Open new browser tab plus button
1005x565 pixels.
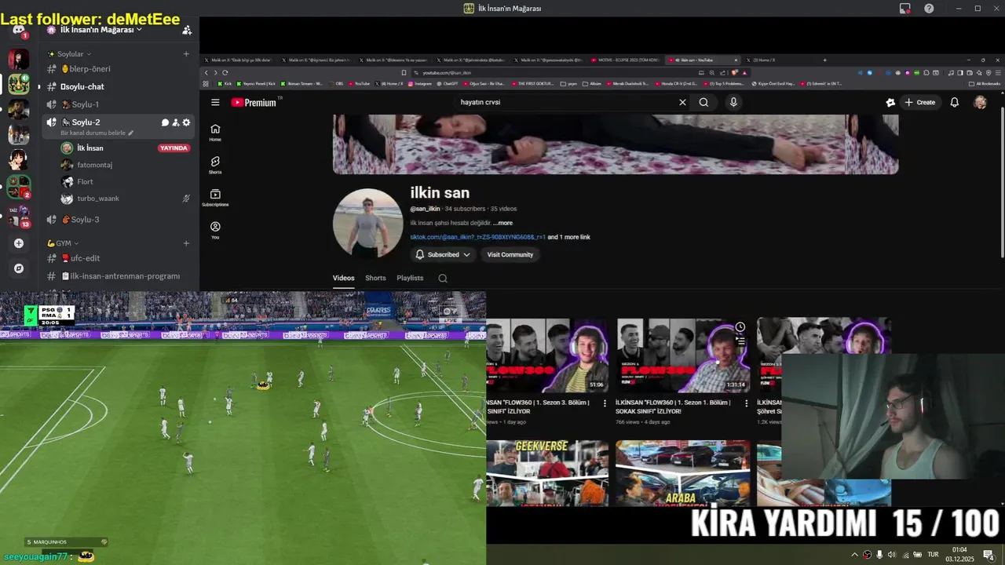click(824, 60)
